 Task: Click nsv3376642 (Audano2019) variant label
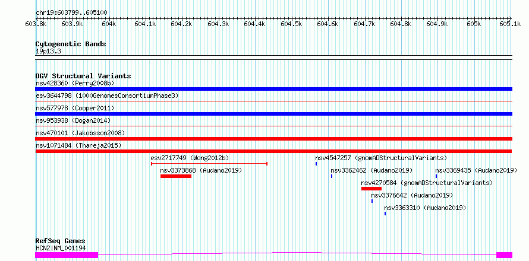click(x=412, y=195)
